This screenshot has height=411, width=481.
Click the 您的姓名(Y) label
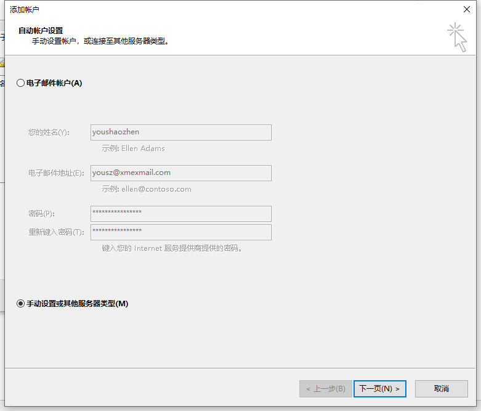coord(49,132)
